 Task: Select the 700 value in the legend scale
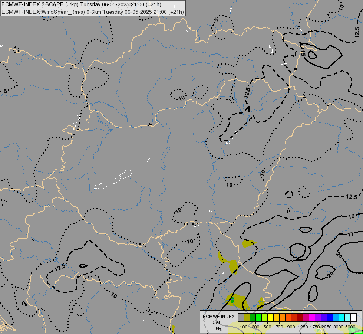point(280,327)
